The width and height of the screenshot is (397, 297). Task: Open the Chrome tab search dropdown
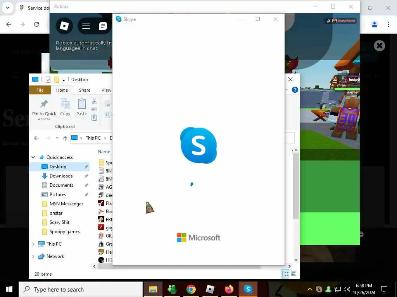coord(8,8)
